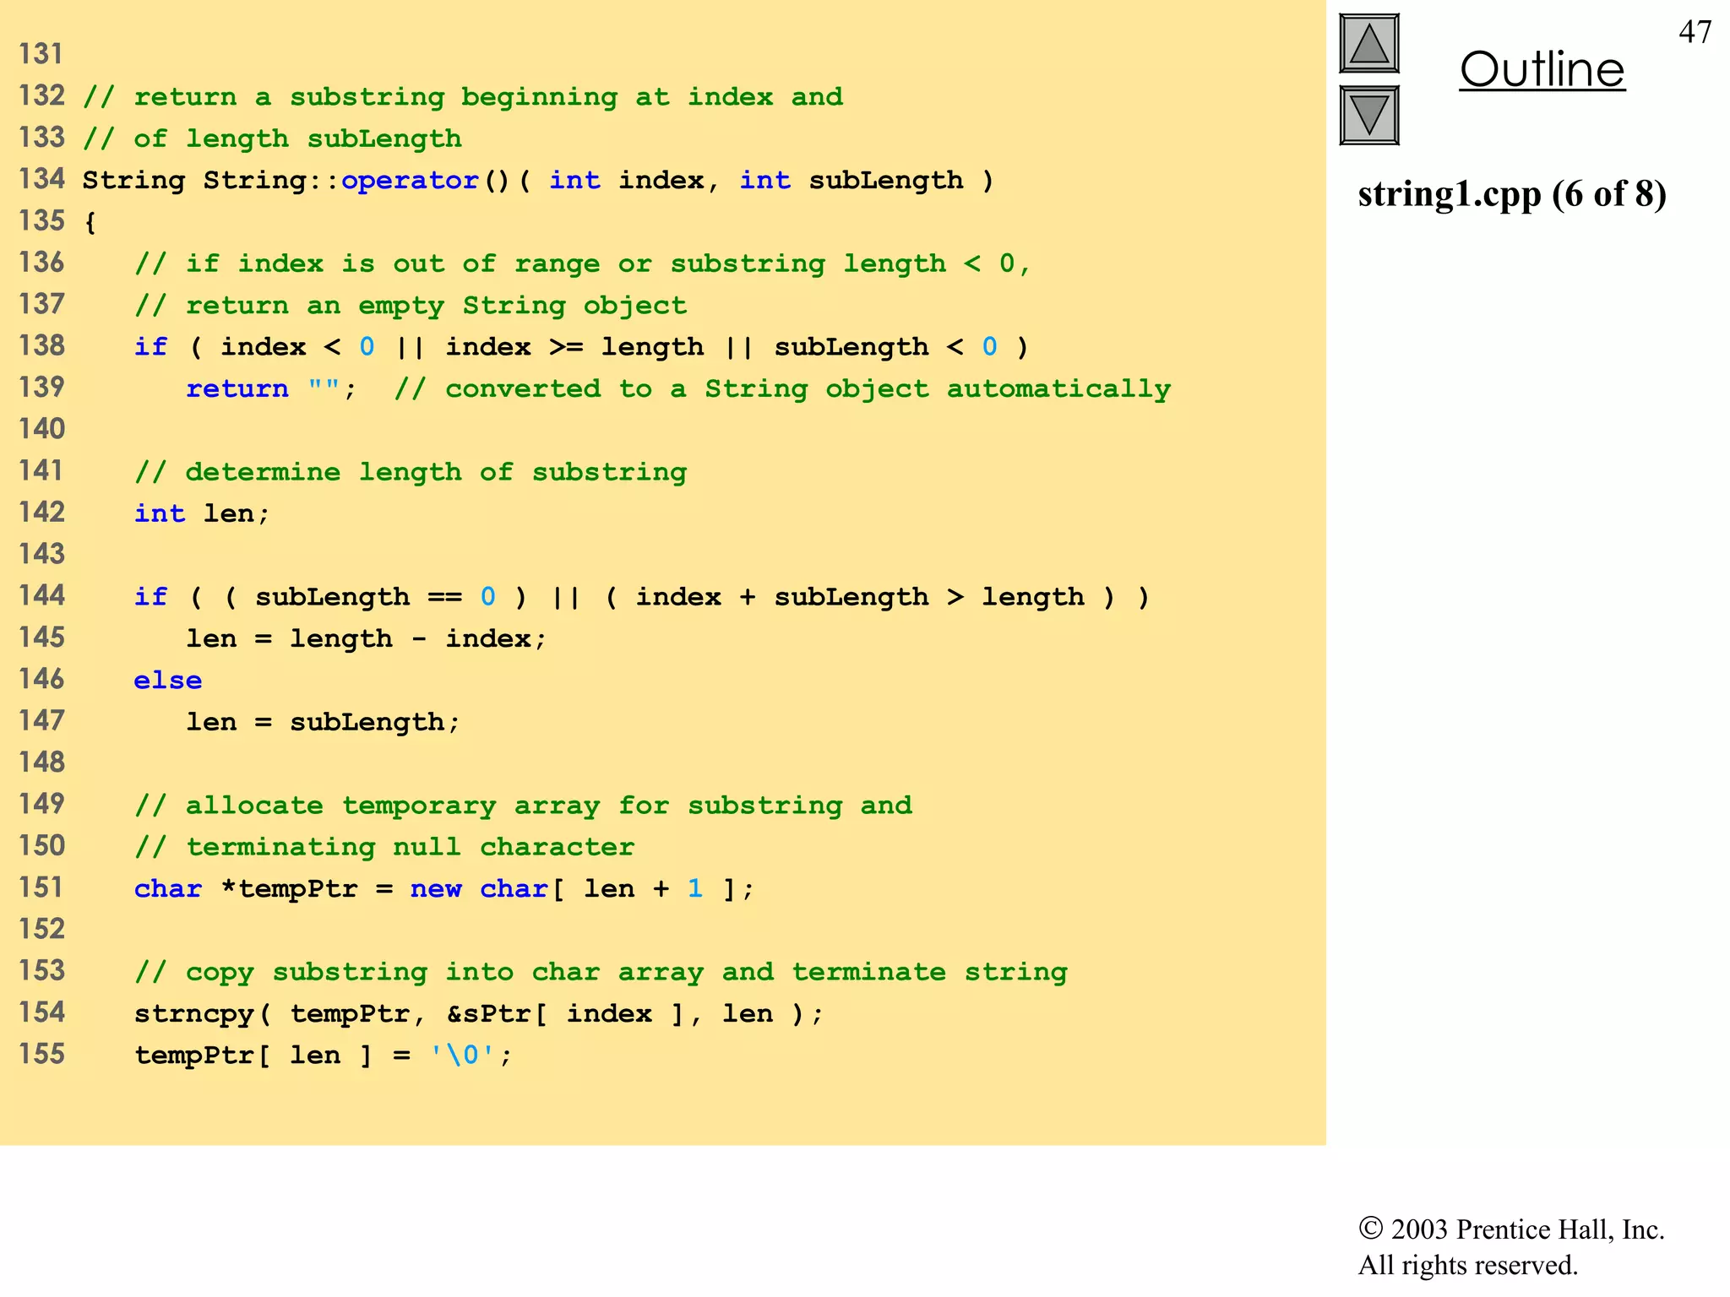Click the tempPtr[ len ] assignment line
The image size is (1730, 1297).
point(324,1055)
